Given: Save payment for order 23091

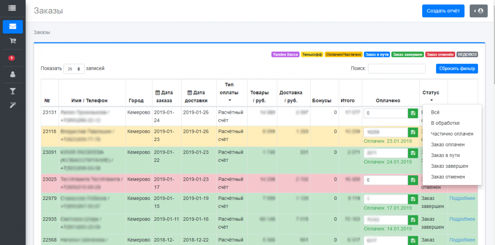Looking at the screenshot, I should click(413, 153).
